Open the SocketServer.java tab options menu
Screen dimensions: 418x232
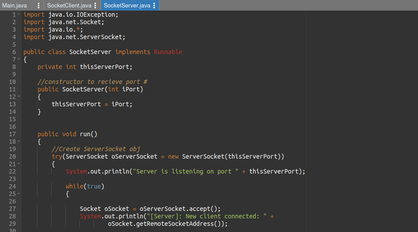click(x=154, y=5)
